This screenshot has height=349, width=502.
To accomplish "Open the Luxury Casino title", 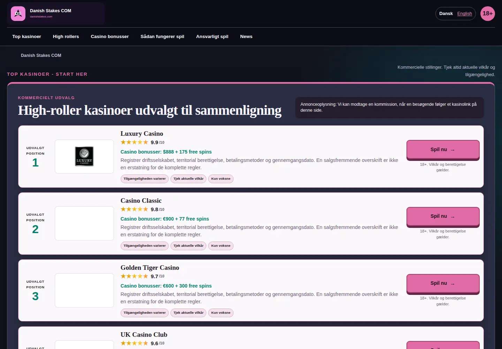I will (142, 134).
